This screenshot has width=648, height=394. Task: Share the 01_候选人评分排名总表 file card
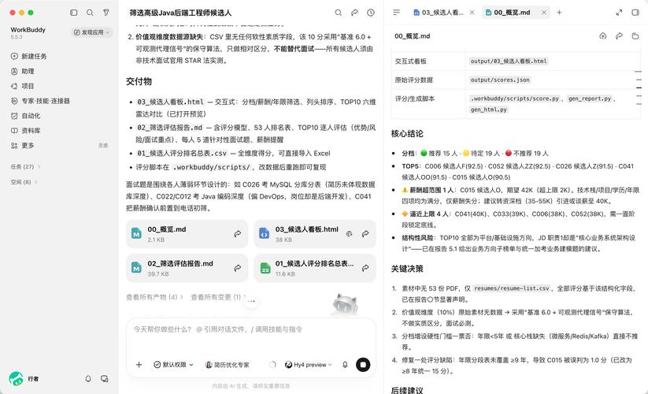click(x=365, y=269)
